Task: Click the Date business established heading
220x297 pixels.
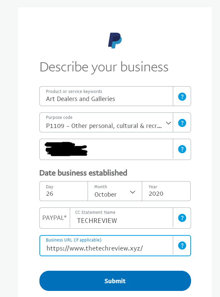Action: tap(83, 173)
